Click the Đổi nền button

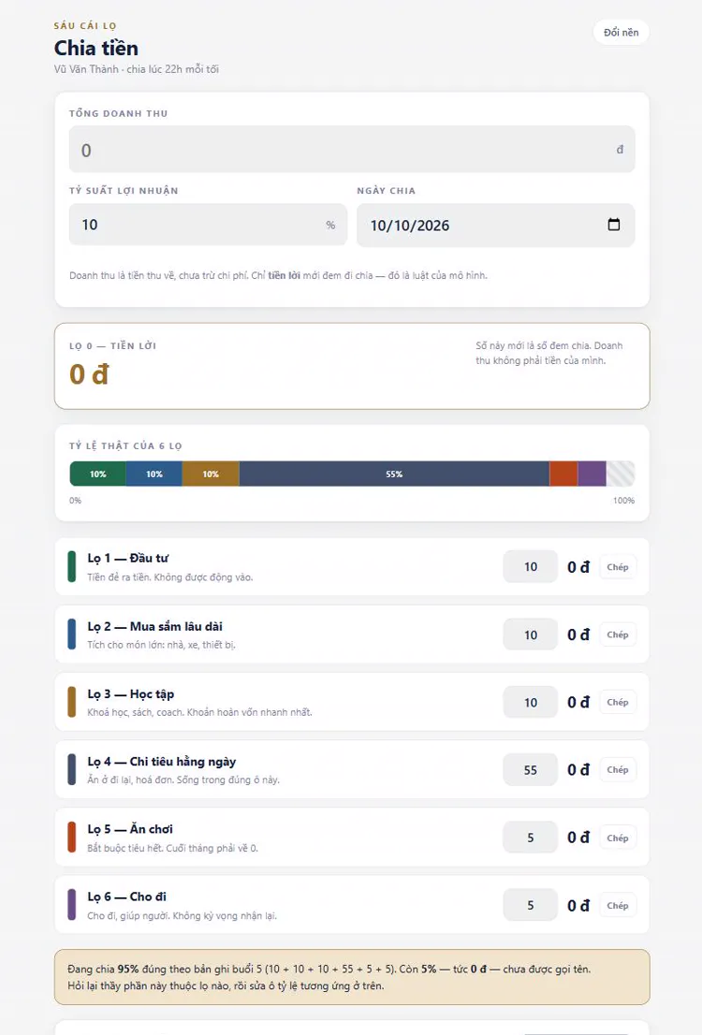[621, 33]
